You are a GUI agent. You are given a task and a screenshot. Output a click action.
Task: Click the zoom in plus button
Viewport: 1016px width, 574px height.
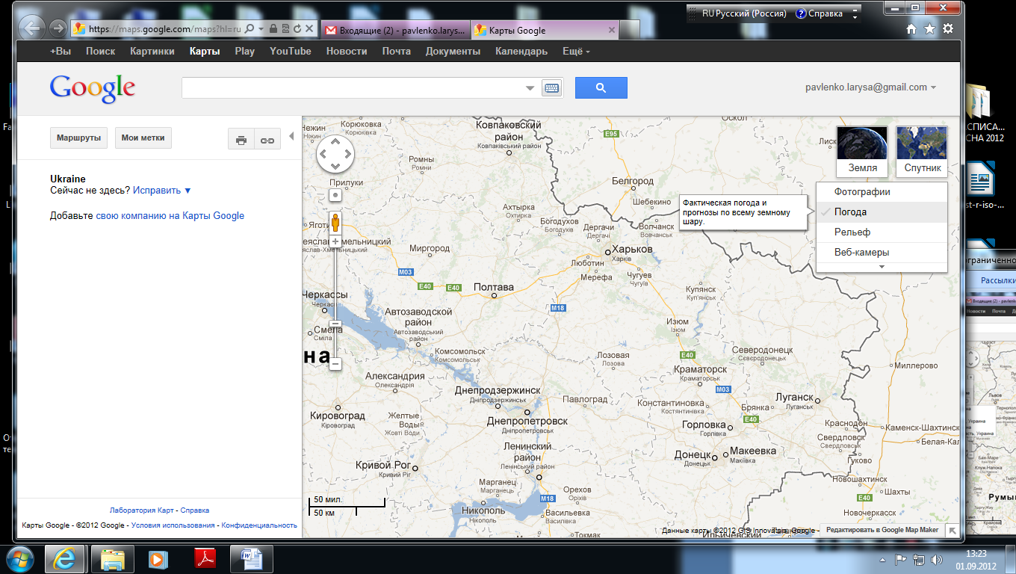(x=335, y=241)
